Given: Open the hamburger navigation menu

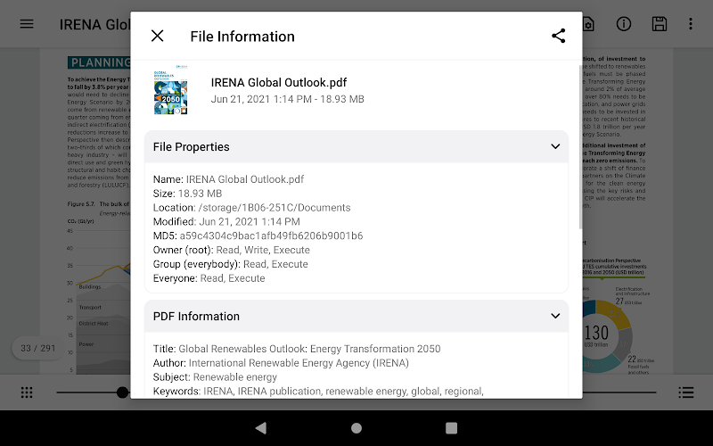Looking at the screenshot, I should pos(27,24).
